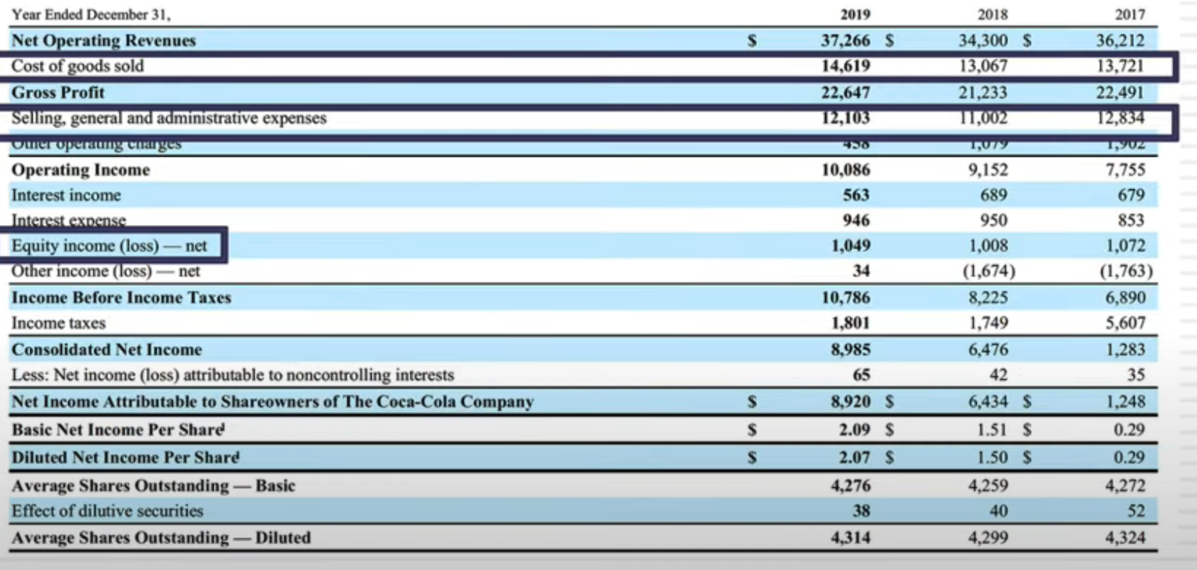Click the 'Operating Income' row label
This screenshot has height=570, width=1197.
[80, 170]
